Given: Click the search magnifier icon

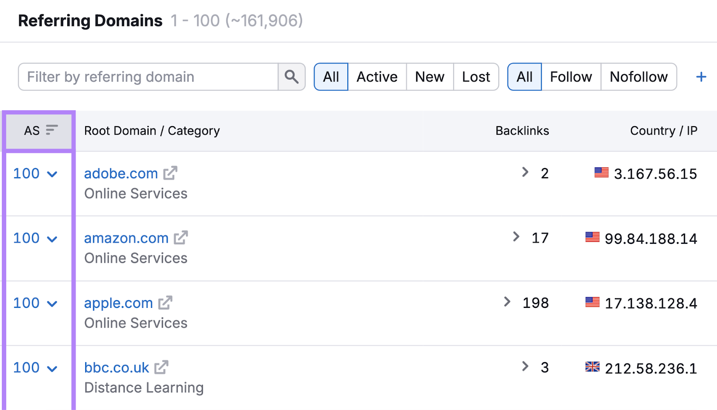Looking at the screenshot, I should pos(291,77).
